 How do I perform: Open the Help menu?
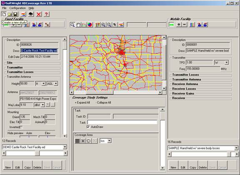tap(31, 8)
